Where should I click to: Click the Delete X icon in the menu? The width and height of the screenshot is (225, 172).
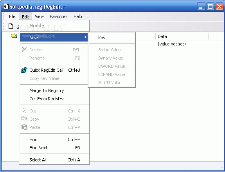(24, 50)
